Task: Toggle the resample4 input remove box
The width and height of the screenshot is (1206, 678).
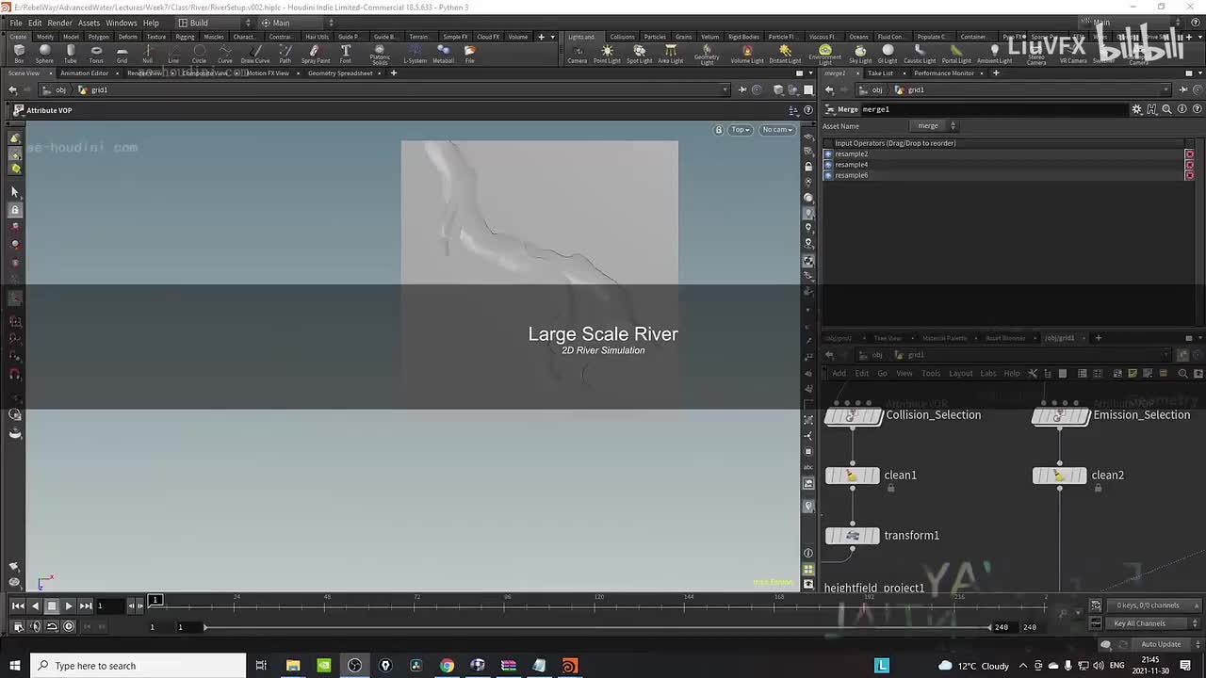Action: point(1189,165)
